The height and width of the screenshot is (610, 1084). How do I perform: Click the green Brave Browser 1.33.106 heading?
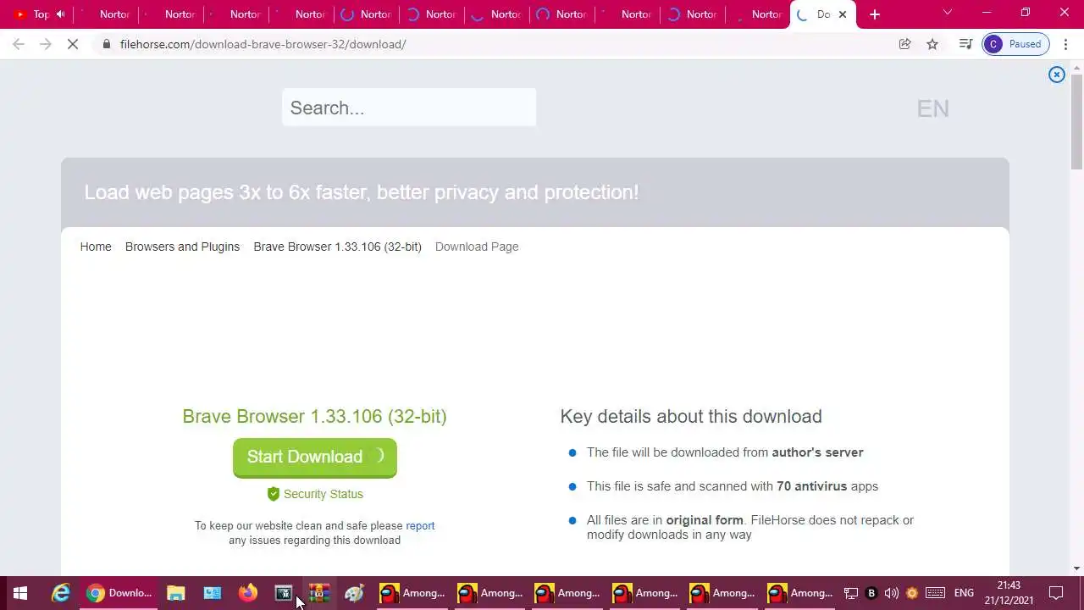(x=314, y=416)
